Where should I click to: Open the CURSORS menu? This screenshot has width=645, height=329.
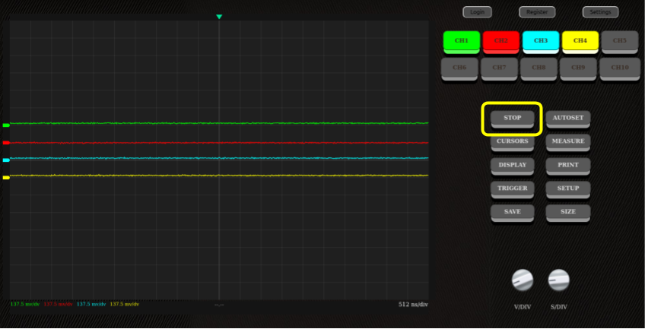coord(513,141)
